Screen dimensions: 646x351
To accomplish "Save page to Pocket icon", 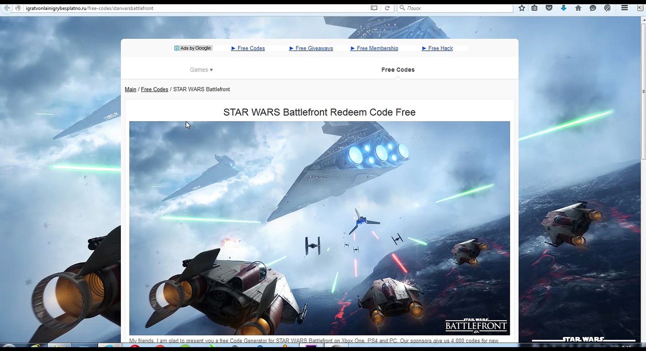I will pos(549,8).
